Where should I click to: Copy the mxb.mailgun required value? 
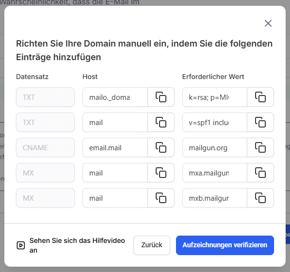pyautogui.click(x=260, y=198)
